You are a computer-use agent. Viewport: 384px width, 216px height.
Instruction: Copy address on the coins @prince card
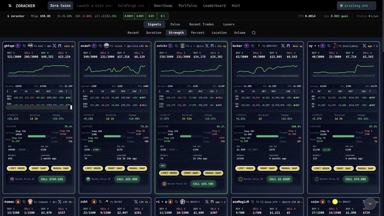[100, 46]
